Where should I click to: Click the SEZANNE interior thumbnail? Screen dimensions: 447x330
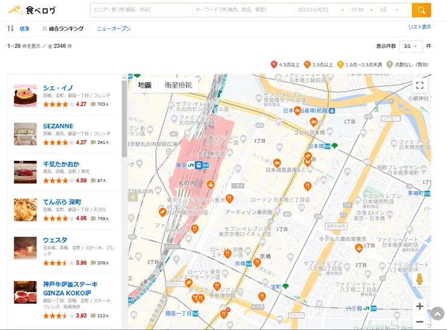(x=25, y=134)
